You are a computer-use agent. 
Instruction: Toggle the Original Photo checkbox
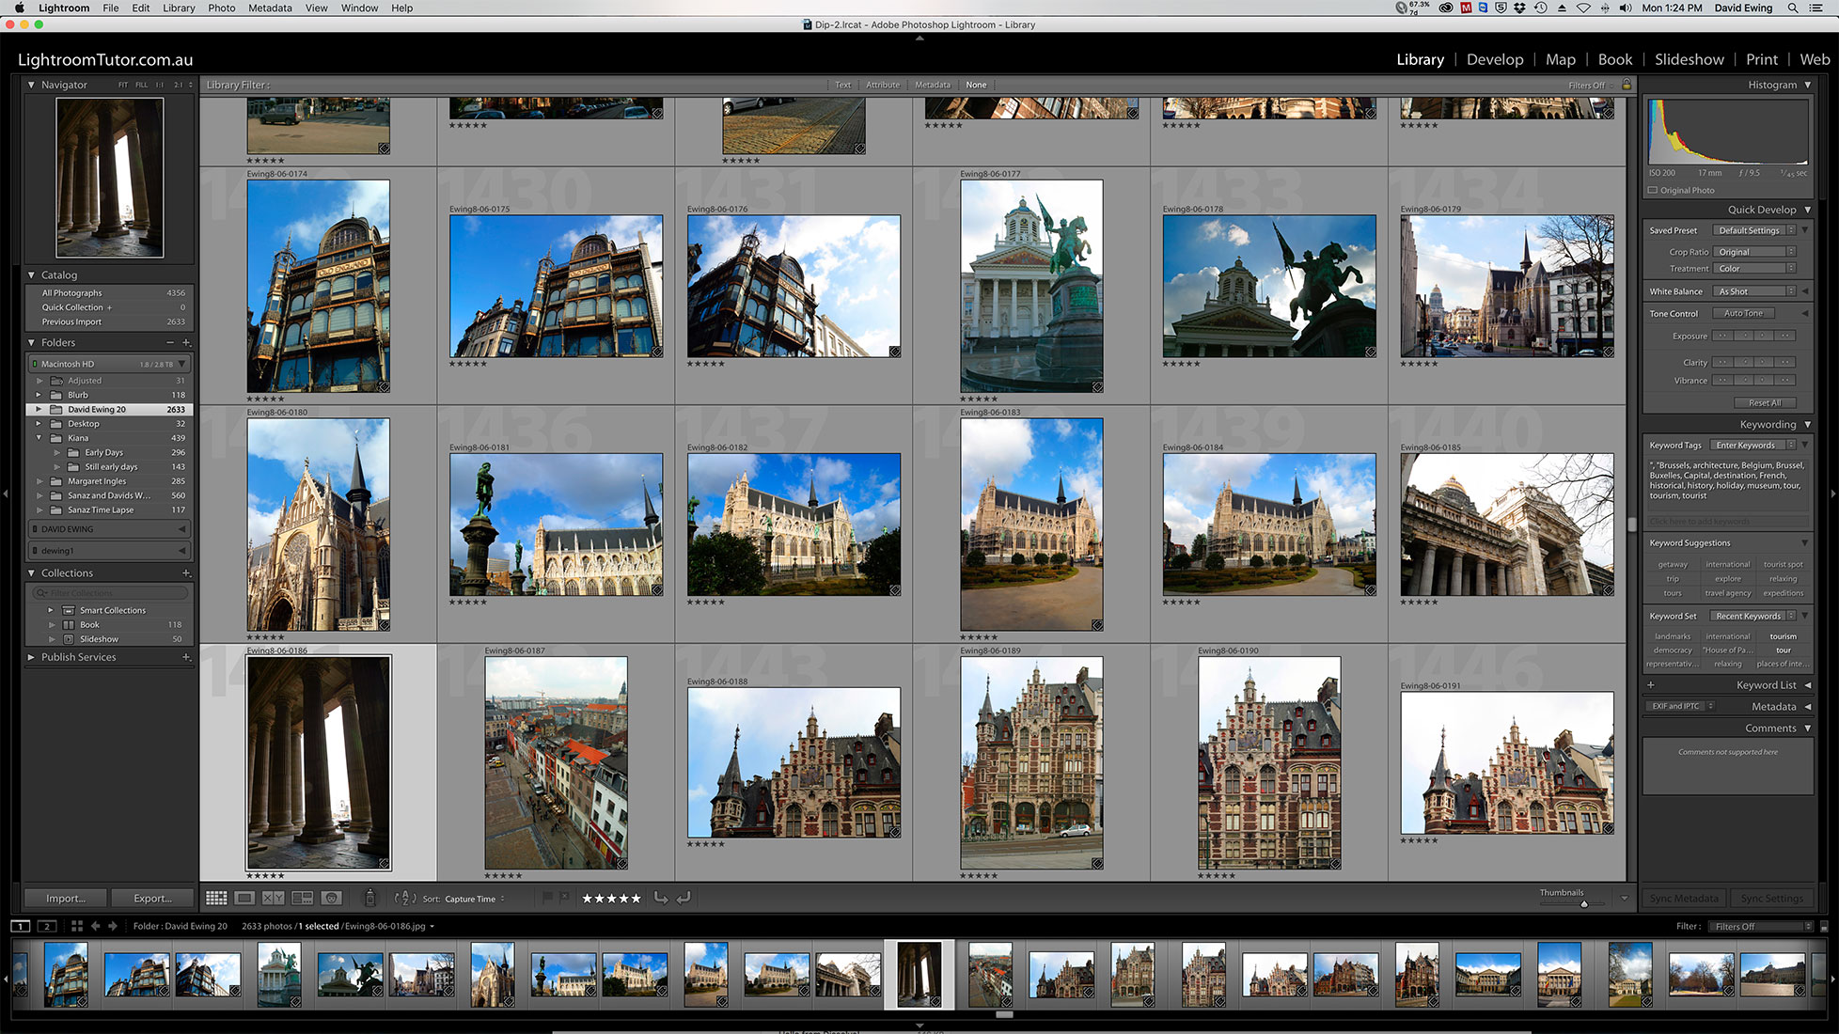[1653, 190]
